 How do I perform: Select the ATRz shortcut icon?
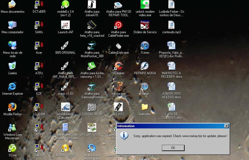coord(39,66)
